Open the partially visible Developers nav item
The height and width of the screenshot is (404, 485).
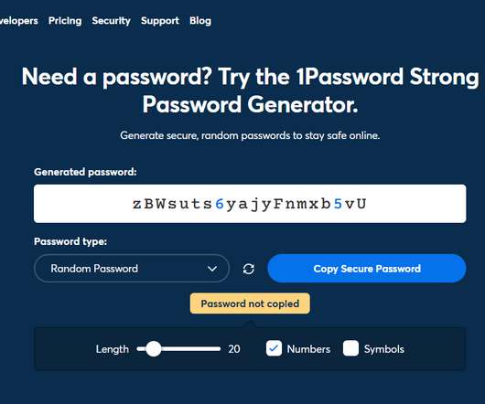click(x=18, y=21)
